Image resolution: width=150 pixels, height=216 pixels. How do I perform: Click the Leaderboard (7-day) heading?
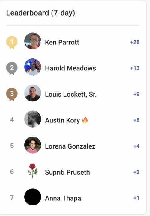click(40, 13)
